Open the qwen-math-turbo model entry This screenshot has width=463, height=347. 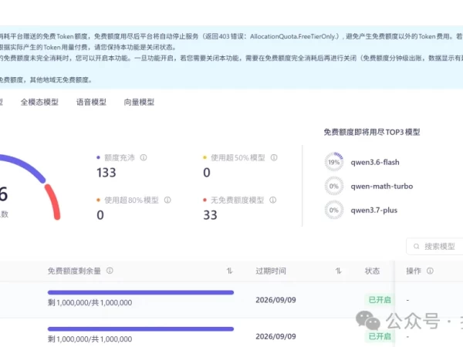point(382,186)
